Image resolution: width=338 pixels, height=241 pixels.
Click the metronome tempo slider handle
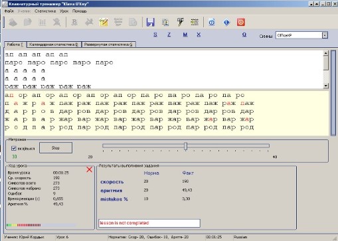click(186, 146)
